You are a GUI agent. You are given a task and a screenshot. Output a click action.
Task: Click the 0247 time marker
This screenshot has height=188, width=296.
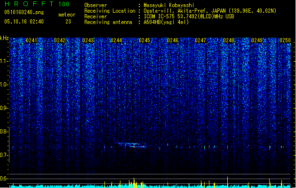(x=200, y=40)
